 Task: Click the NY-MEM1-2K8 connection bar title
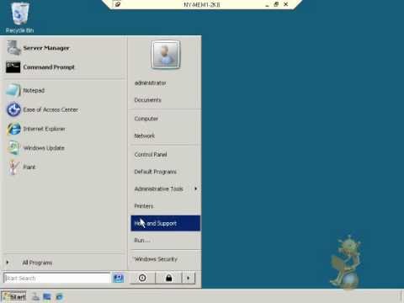coord(202,4)
